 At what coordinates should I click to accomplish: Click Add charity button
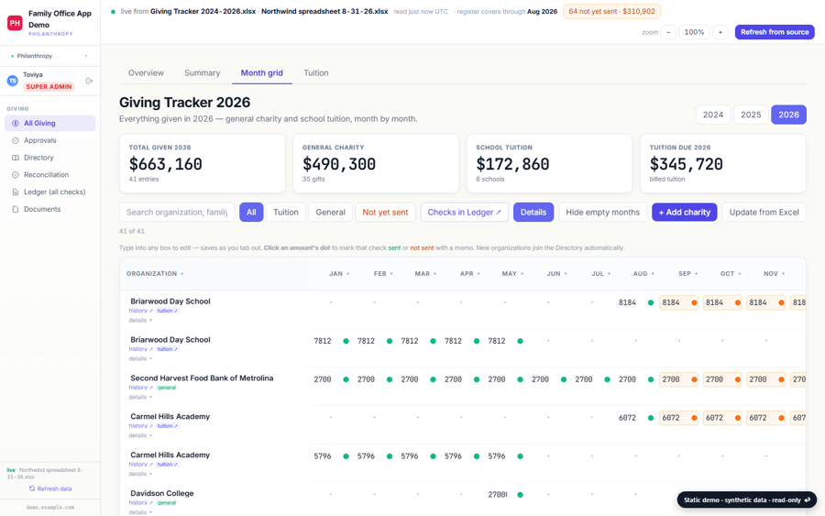click(x=684, y=212)
